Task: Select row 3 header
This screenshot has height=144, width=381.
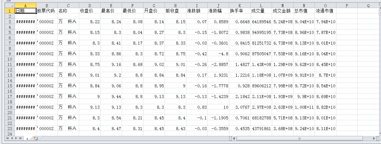Action: point(10,22)
